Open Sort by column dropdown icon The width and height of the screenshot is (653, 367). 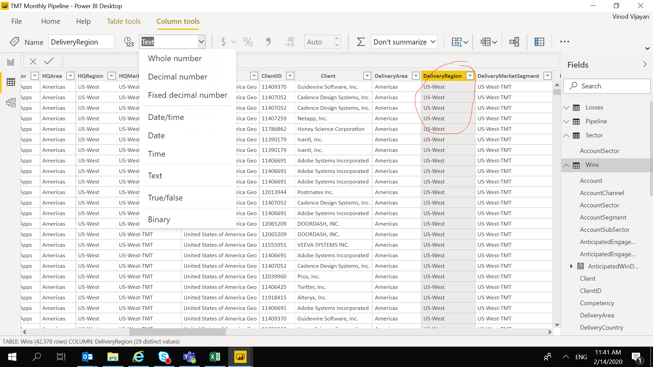click(x=460, y=42)
